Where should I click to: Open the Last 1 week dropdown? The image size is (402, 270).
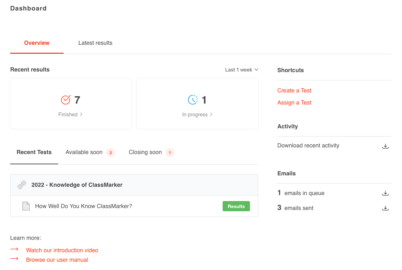(x=241, y=70)
